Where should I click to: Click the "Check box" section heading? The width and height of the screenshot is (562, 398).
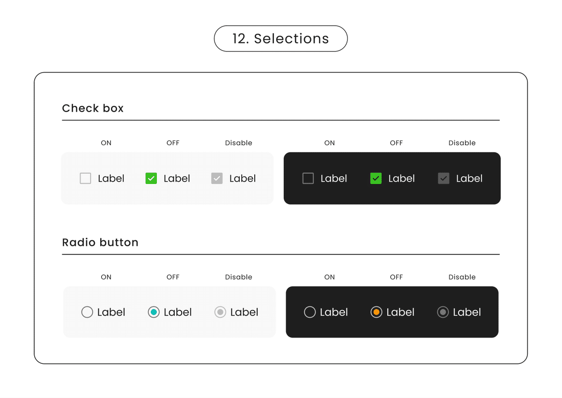click(93, 108)
